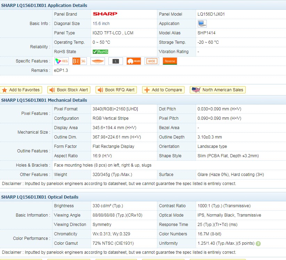Click the uniformity '1.25/1.40 (Typ./Max.)(5 points)'

coord(226,243)
